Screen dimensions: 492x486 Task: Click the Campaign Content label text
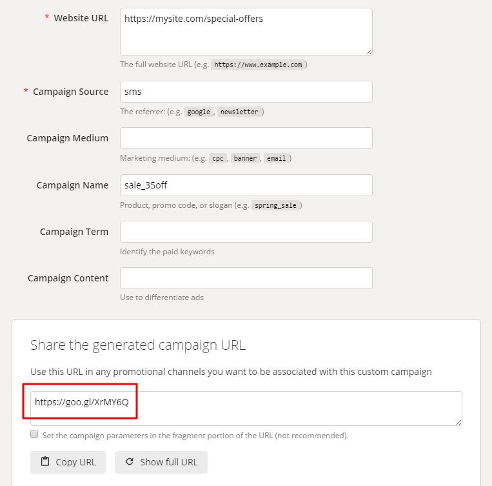[68, 278]
